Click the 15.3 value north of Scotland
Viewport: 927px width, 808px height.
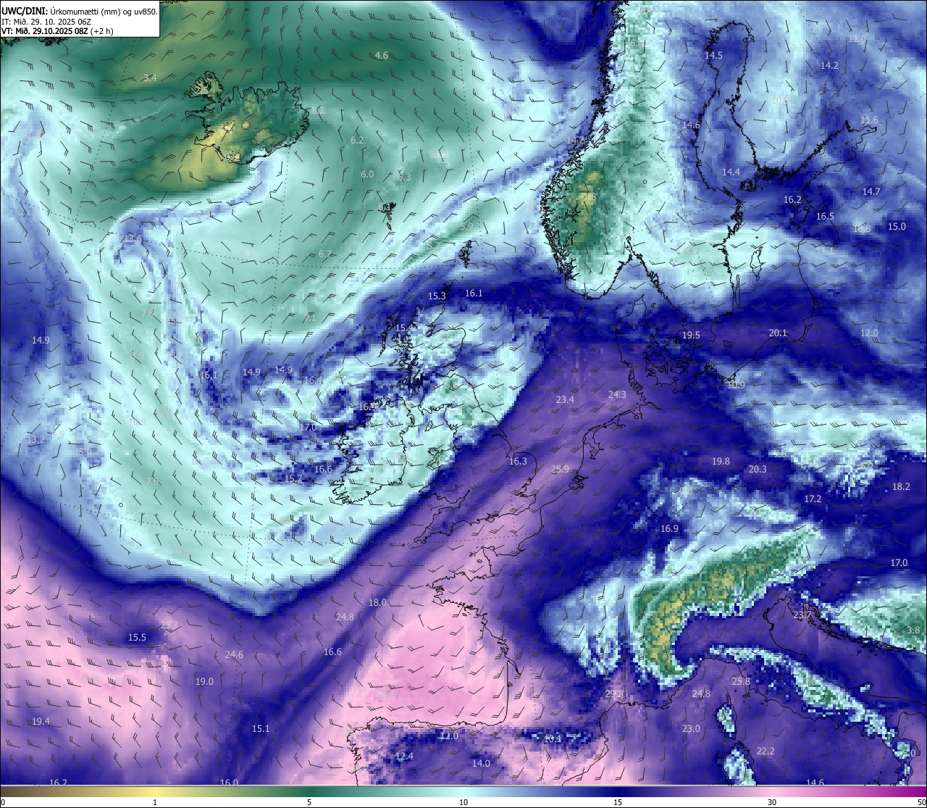tap(437, 296)
